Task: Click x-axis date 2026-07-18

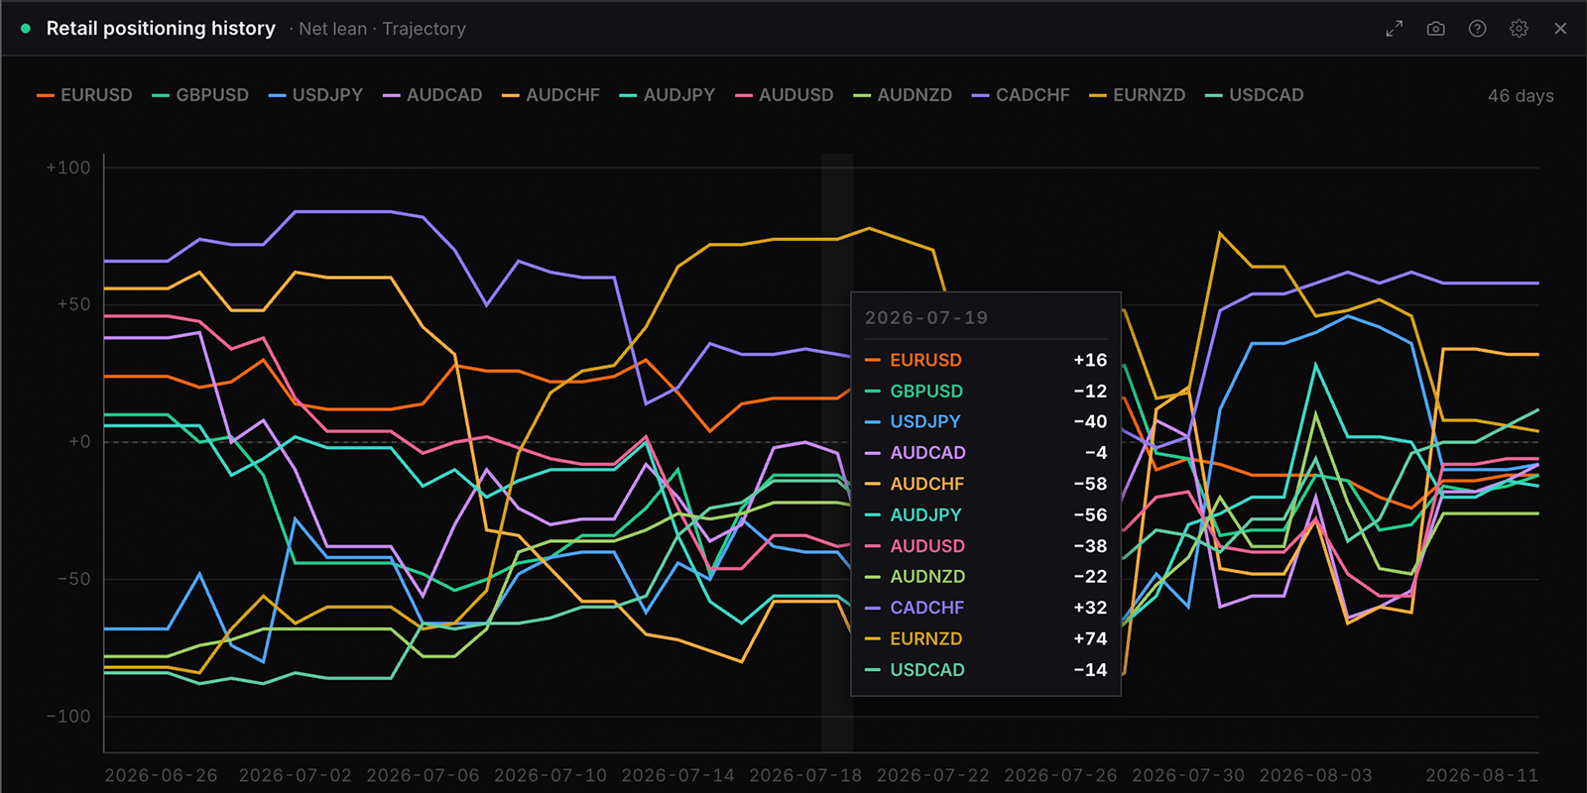Action: point(805,775)
